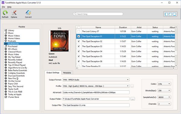Uncheck The Opal Deception 03 checkbox

click(79, 46)
